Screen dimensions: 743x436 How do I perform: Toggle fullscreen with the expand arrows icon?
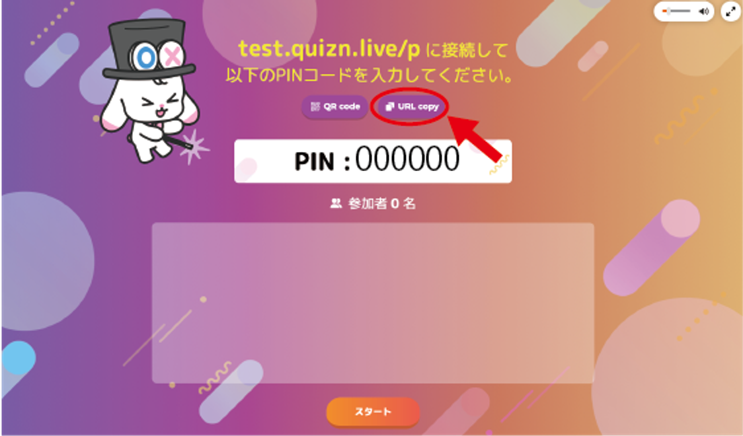click(730, 11)
